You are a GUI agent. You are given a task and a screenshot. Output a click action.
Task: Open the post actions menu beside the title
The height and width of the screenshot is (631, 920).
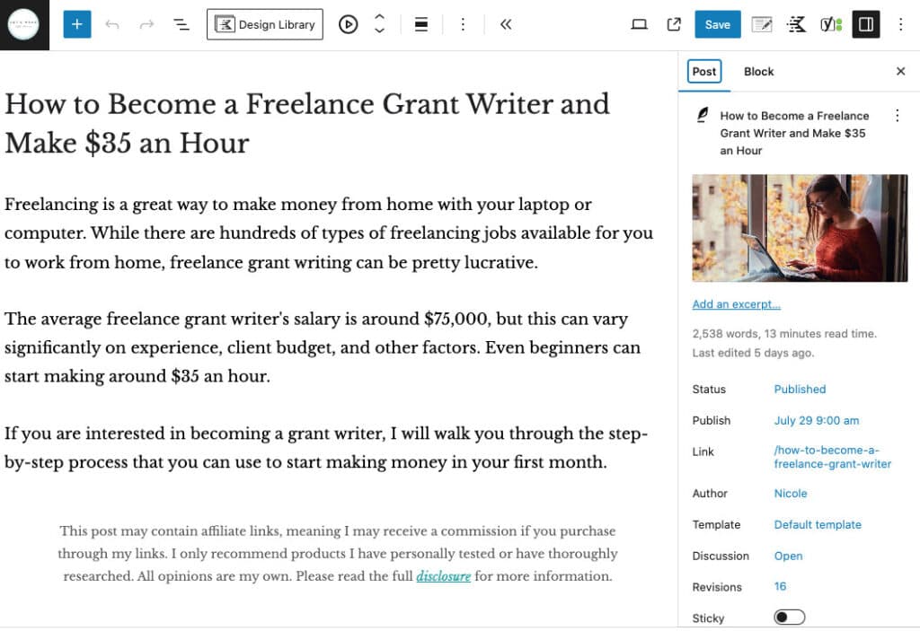coord(896,116)
